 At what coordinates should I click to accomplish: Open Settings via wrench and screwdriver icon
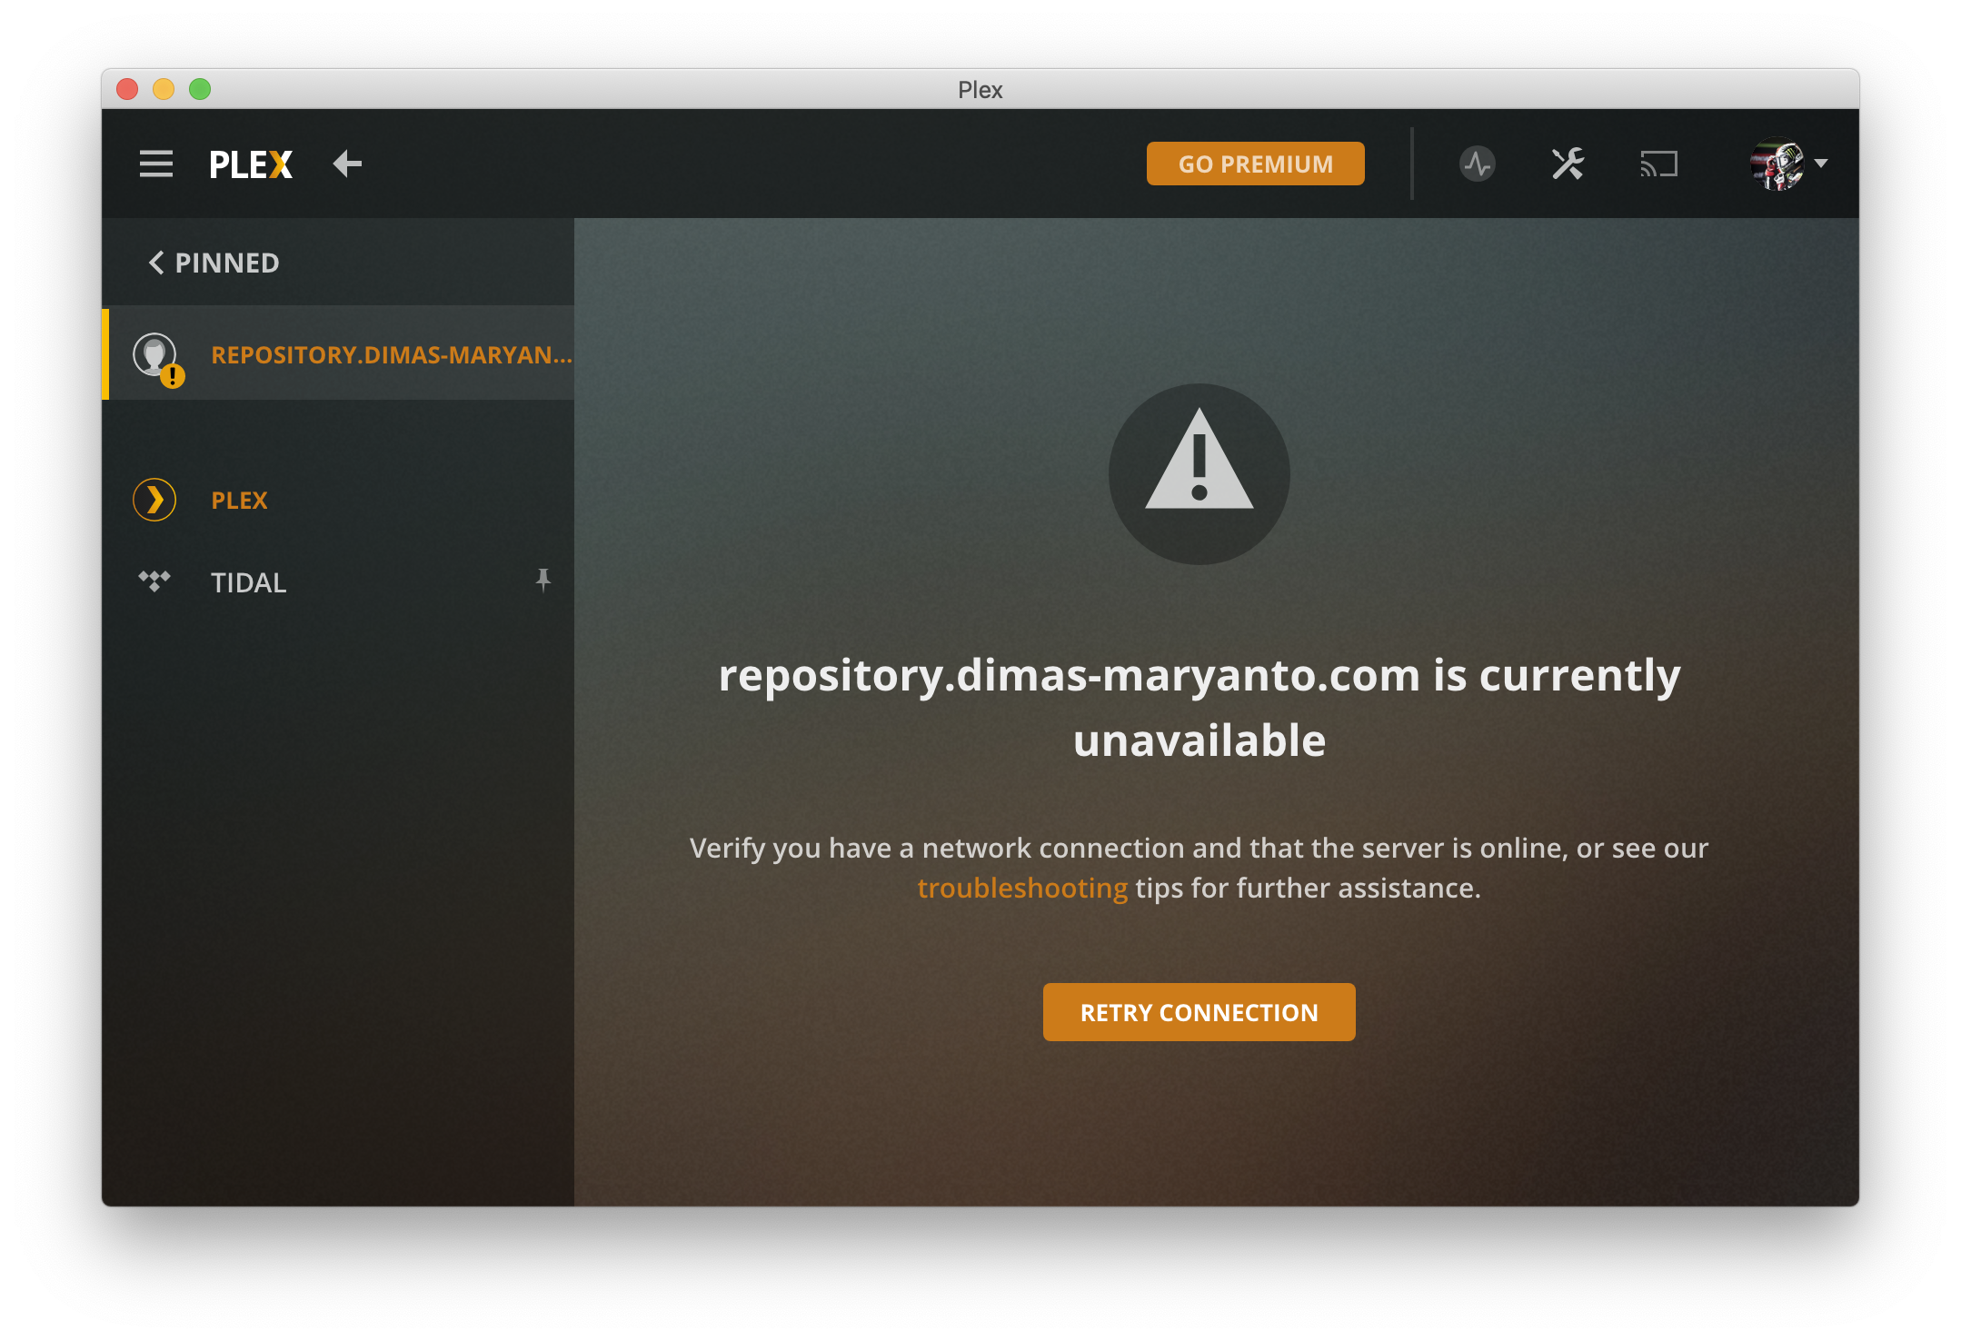click(x=1568, y=164)
